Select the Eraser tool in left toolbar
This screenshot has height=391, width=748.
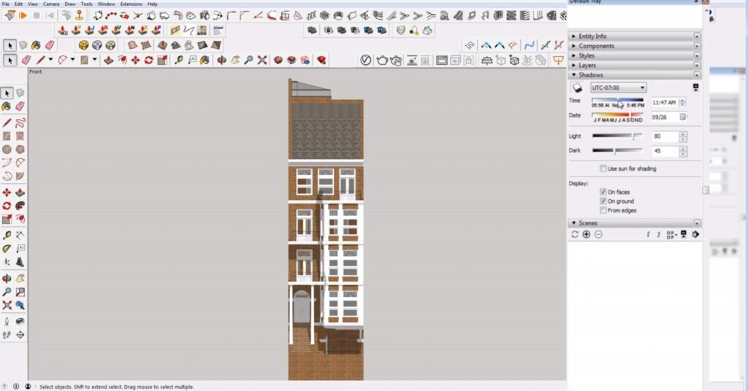[x=20, y=107]
